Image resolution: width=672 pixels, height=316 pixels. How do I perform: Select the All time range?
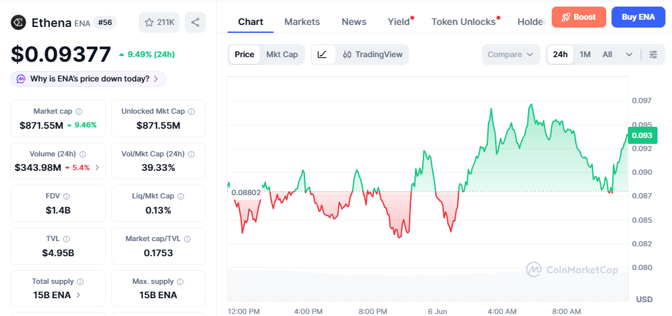point(608,55)
